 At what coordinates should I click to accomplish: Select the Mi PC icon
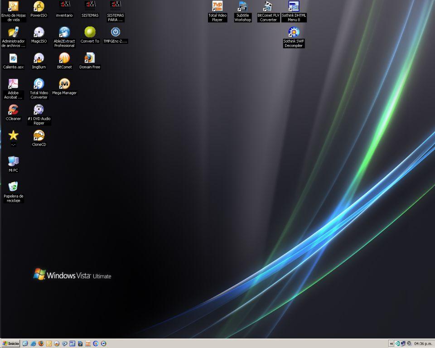pos(13,161)
